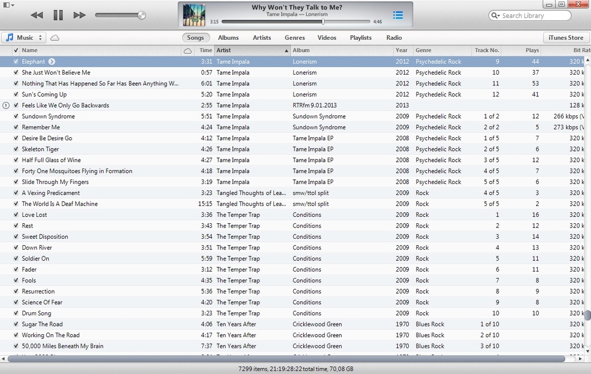The image size is (591, 374).
Task: Sort by the Album column header
Action: click(x=342, y=50)
